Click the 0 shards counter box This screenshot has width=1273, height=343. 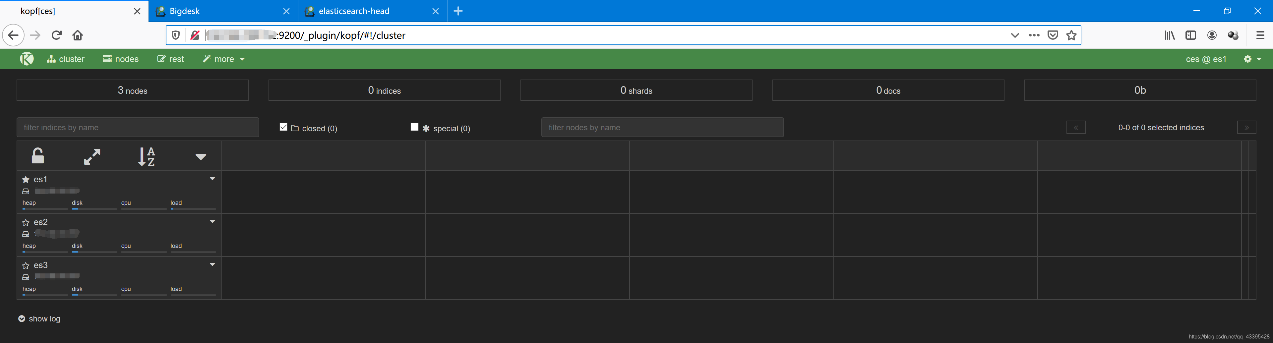636,90
